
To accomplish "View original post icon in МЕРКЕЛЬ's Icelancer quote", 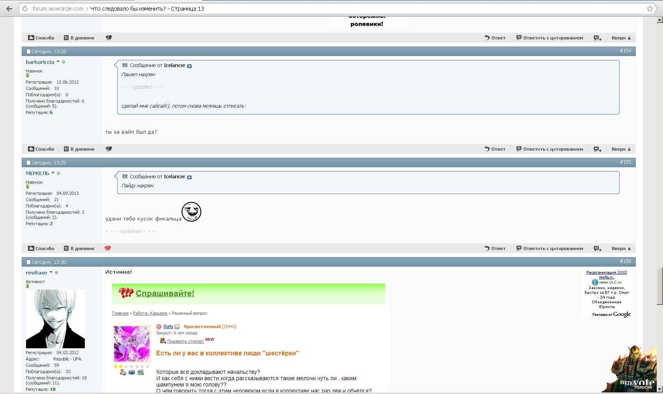I will pyautogui.click(x=189, y=177).
